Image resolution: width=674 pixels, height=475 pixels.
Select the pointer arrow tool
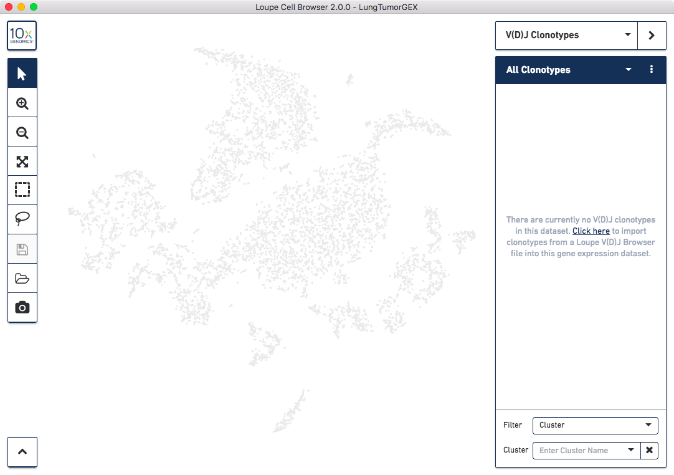22,74
